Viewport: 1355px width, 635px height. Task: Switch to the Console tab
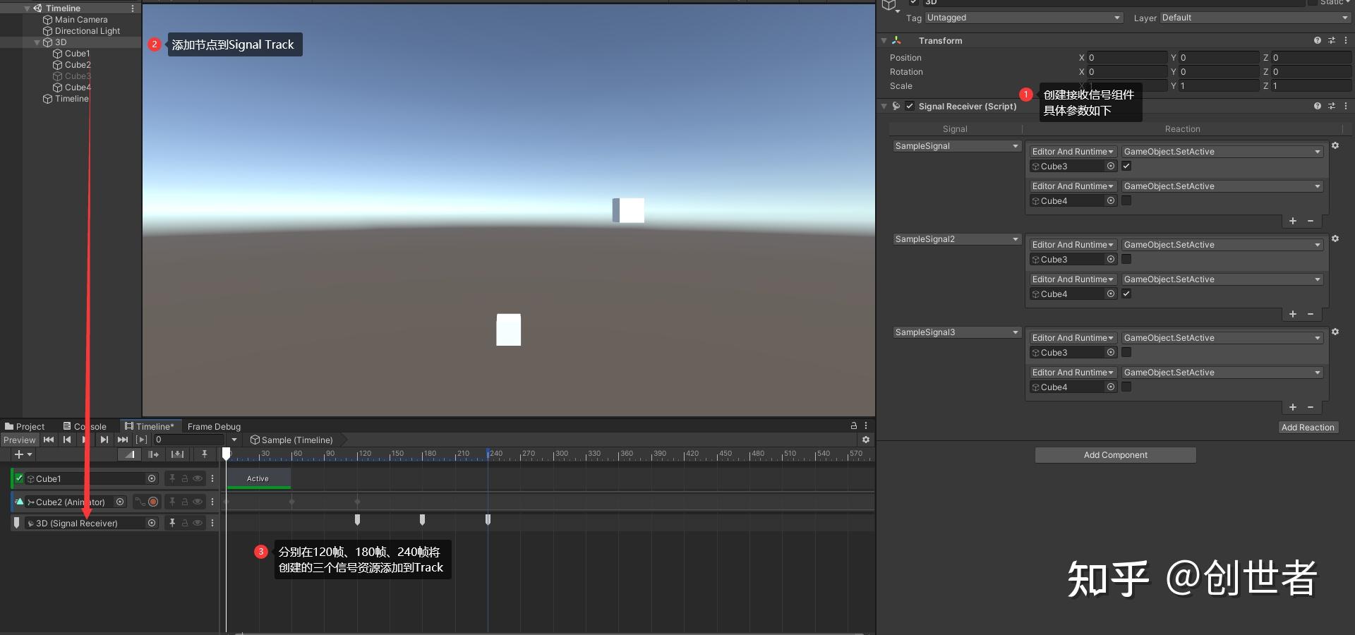point(90,426)
